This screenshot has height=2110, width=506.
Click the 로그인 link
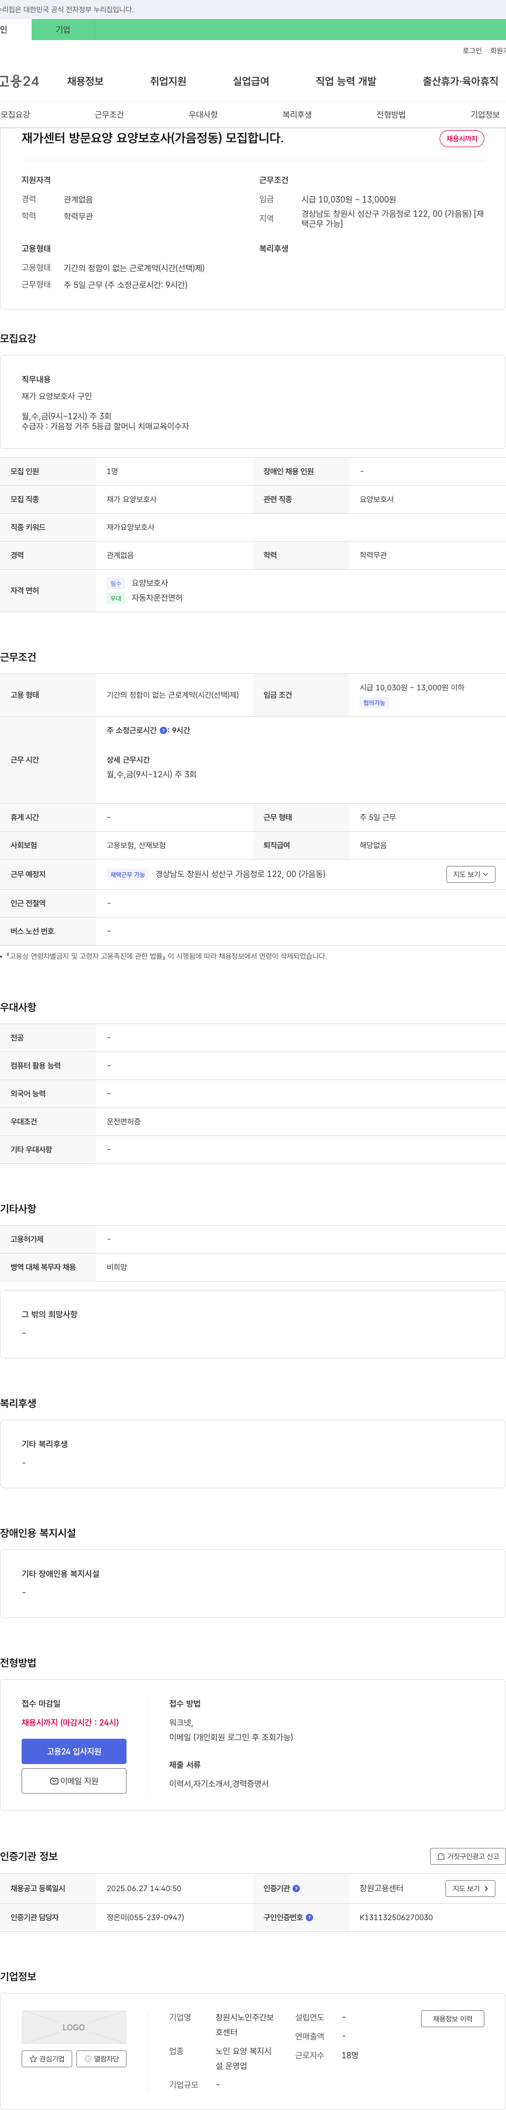472,51
